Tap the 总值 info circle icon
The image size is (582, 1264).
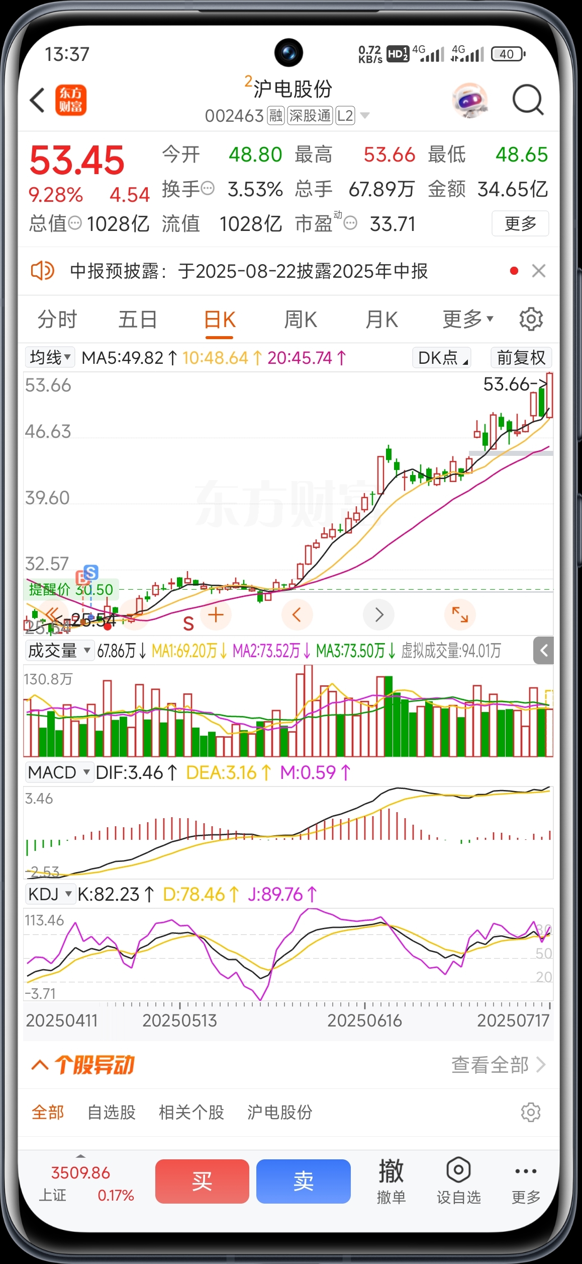coord(75,223)
